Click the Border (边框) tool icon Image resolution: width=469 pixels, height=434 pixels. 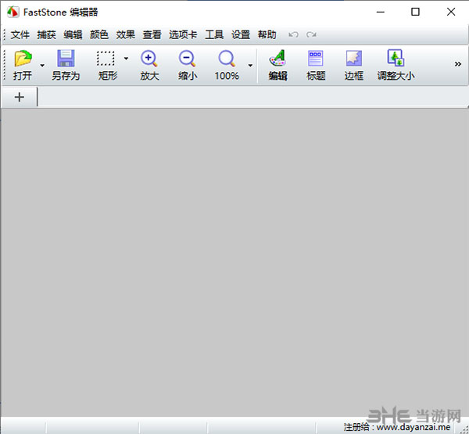tap(354, 58)
